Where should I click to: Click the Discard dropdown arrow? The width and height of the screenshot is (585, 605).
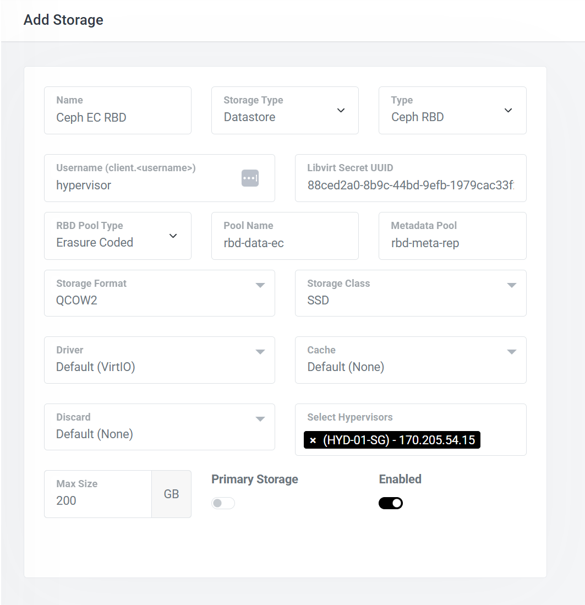pyautogui.click(x=260, y=419)
